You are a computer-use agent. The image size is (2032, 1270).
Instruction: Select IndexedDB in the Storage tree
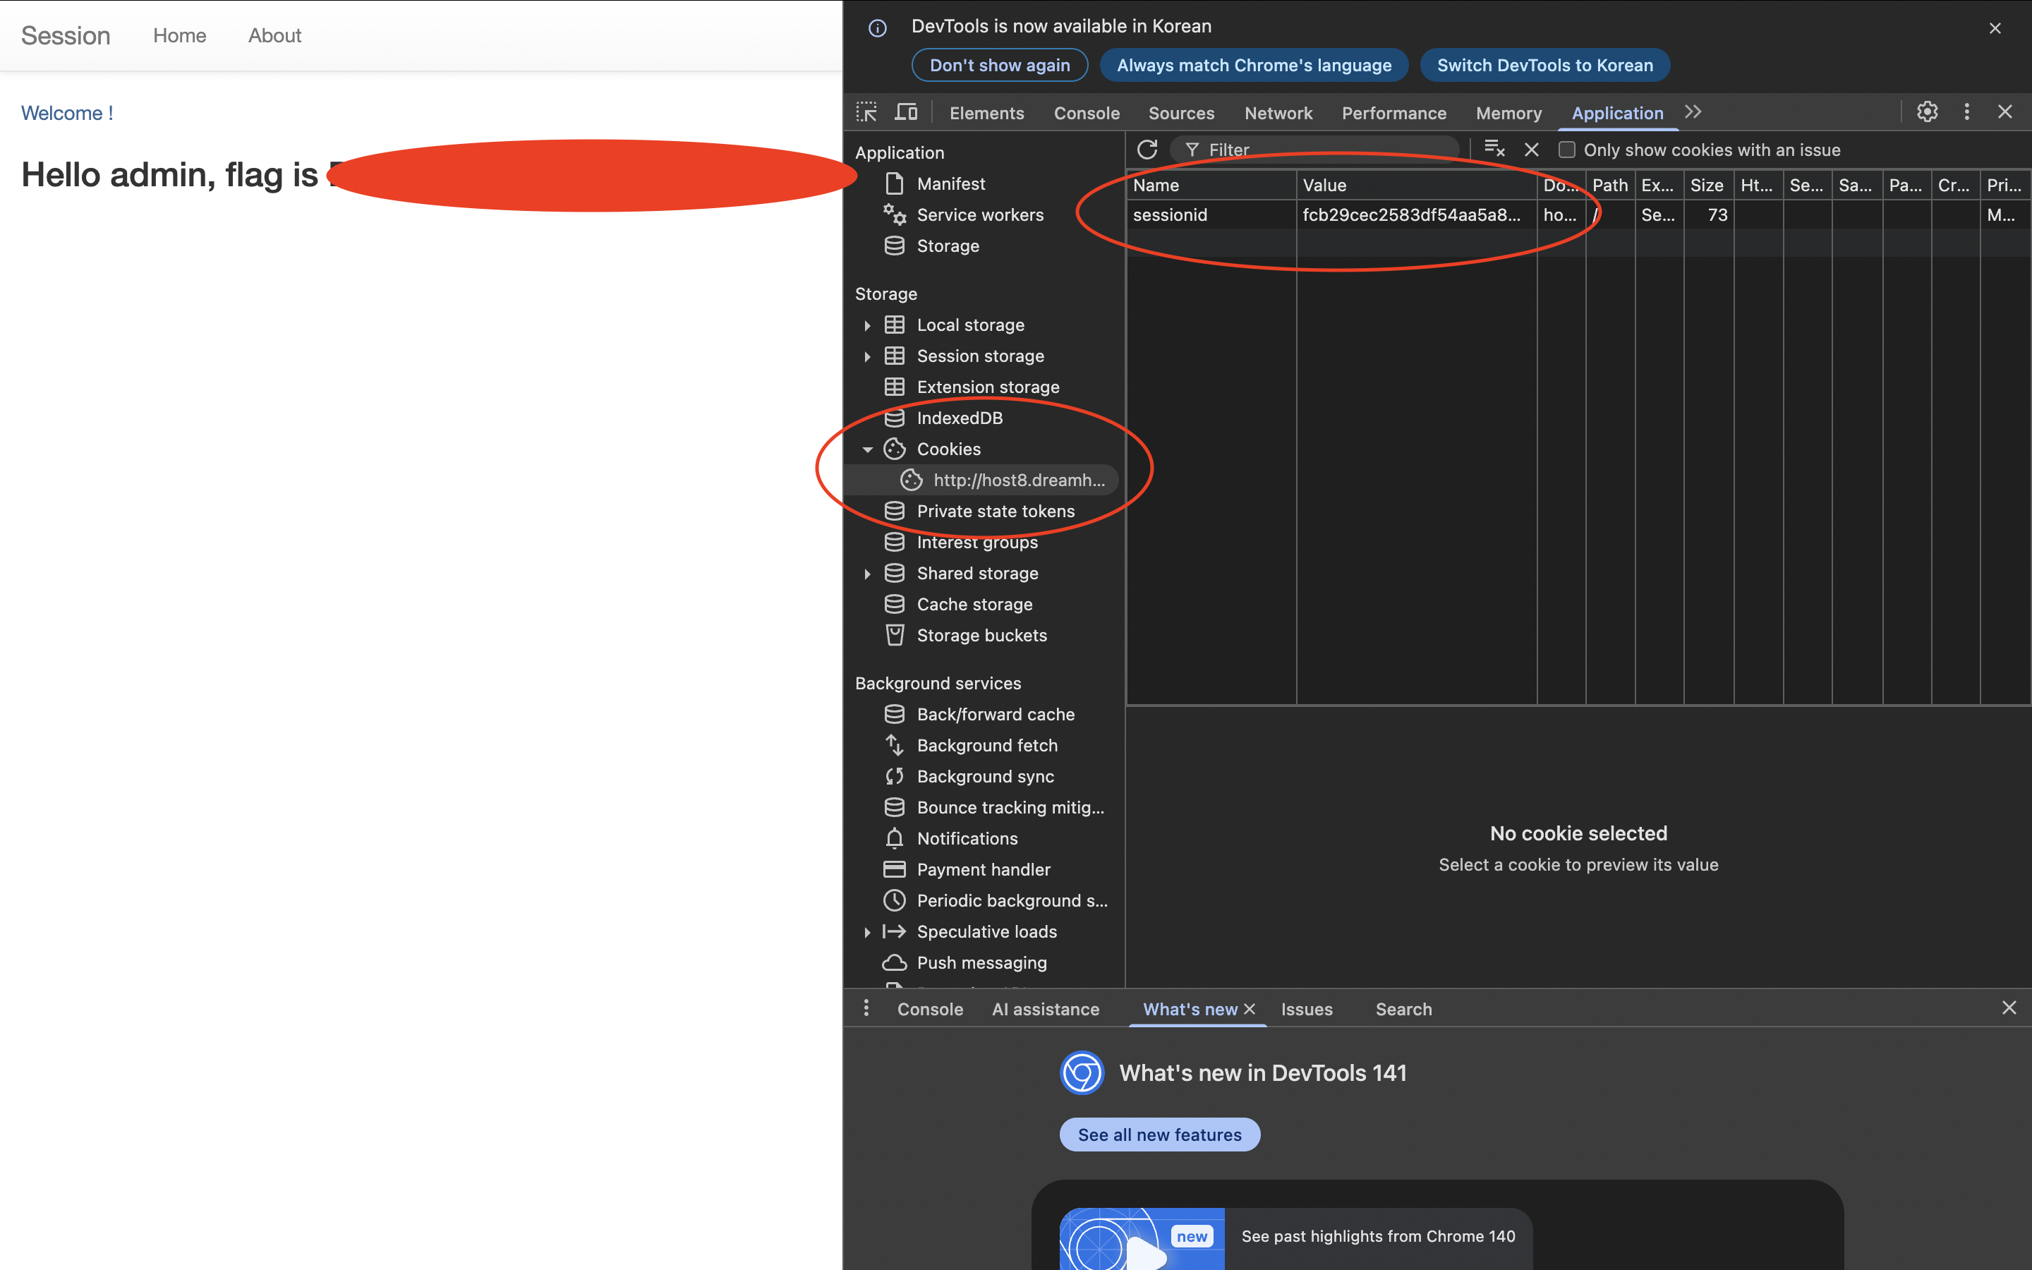960,418
